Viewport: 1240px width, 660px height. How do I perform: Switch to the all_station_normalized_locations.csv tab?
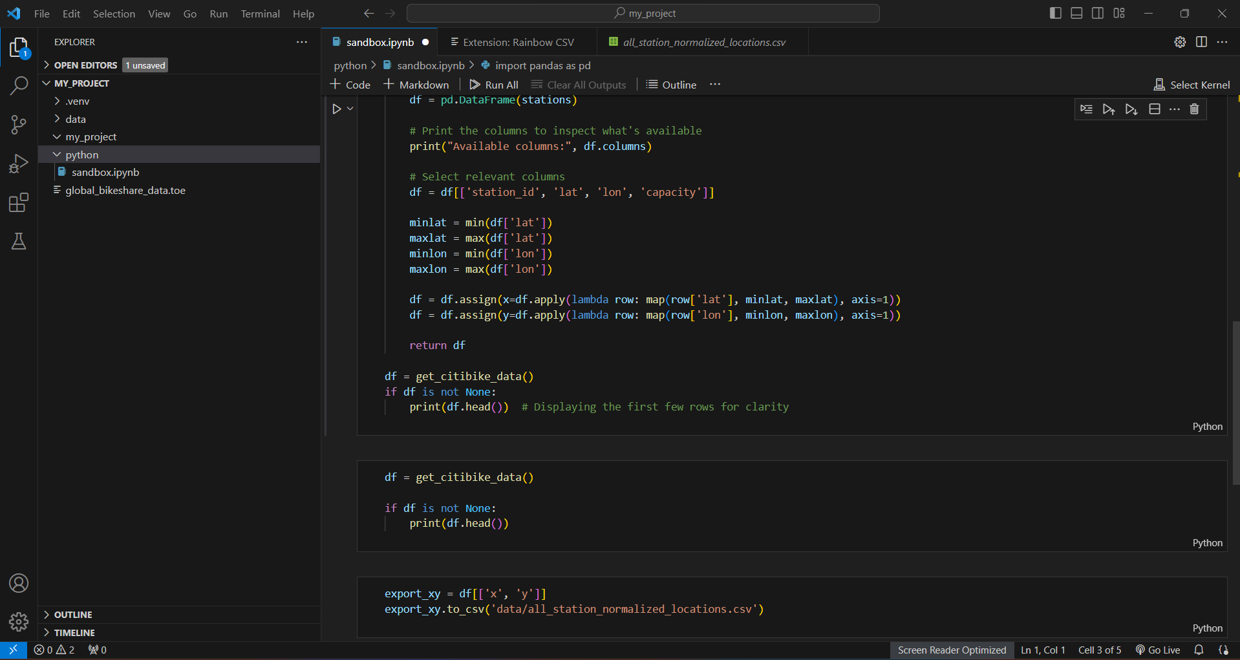click(x=703, y=42)
